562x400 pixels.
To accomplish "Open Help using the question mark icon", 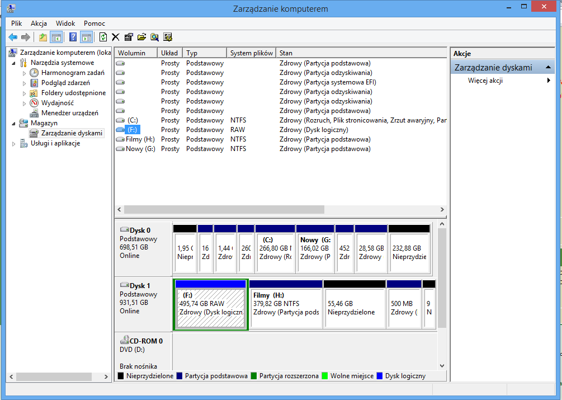I will point(73,37).
